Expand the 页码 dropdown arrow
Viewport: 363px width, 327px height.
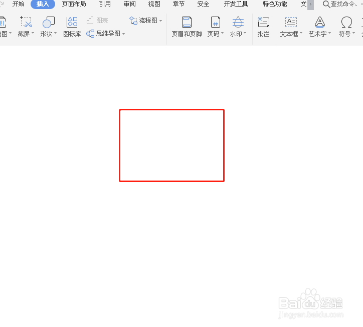pos(223,33)
